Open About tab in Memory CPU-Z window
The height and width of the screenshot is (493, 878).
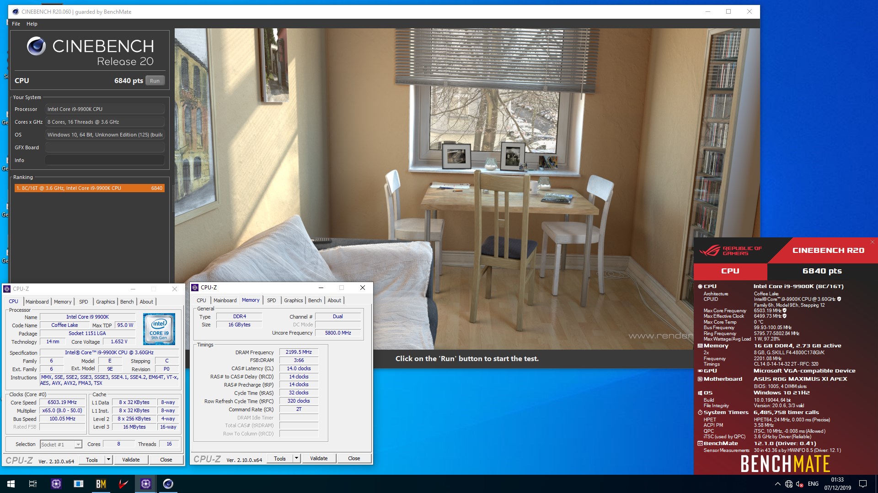pyautogui.click(x=334, y=300)
